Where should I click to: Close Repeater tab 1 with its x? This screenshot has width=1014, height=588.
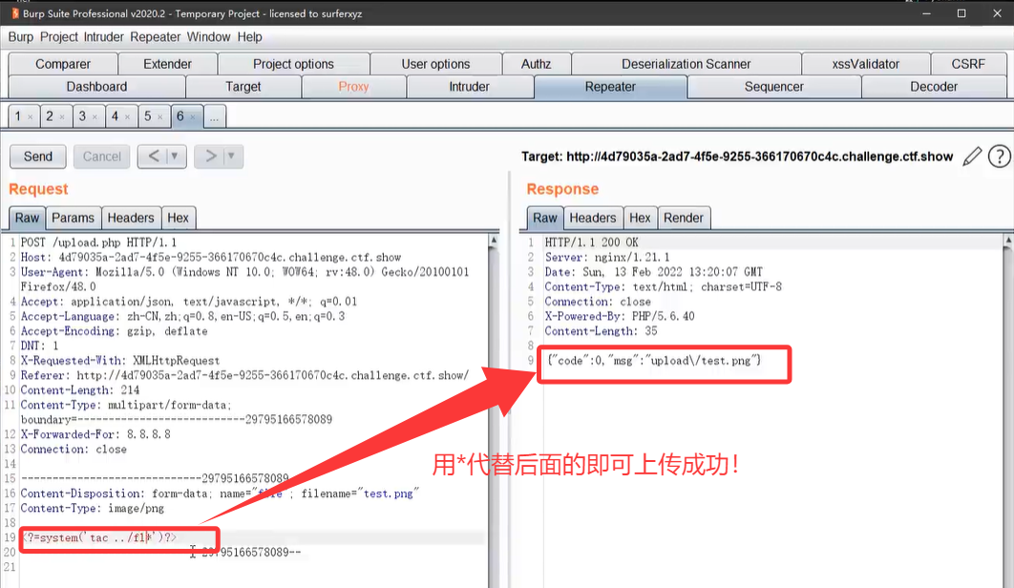(31, 117)
